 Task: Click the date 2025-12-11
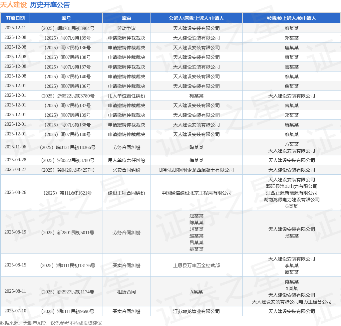(x=15, y=28)
